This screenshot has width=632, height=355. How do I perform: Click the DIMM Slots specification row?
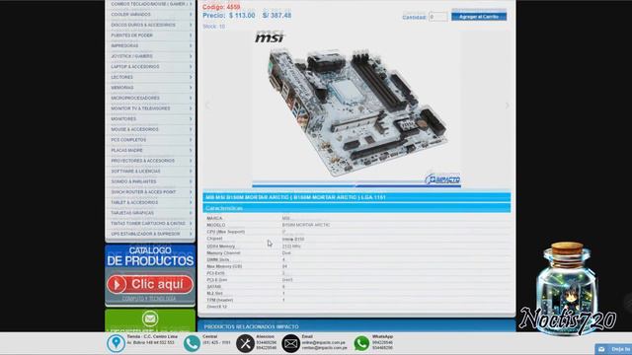pos(356,260)
